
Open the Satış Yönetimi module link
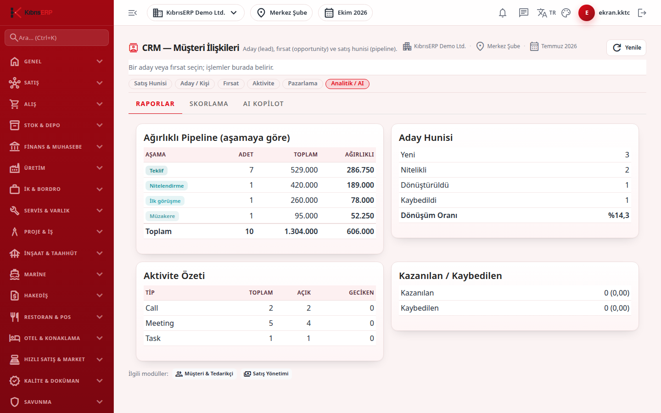266,374
